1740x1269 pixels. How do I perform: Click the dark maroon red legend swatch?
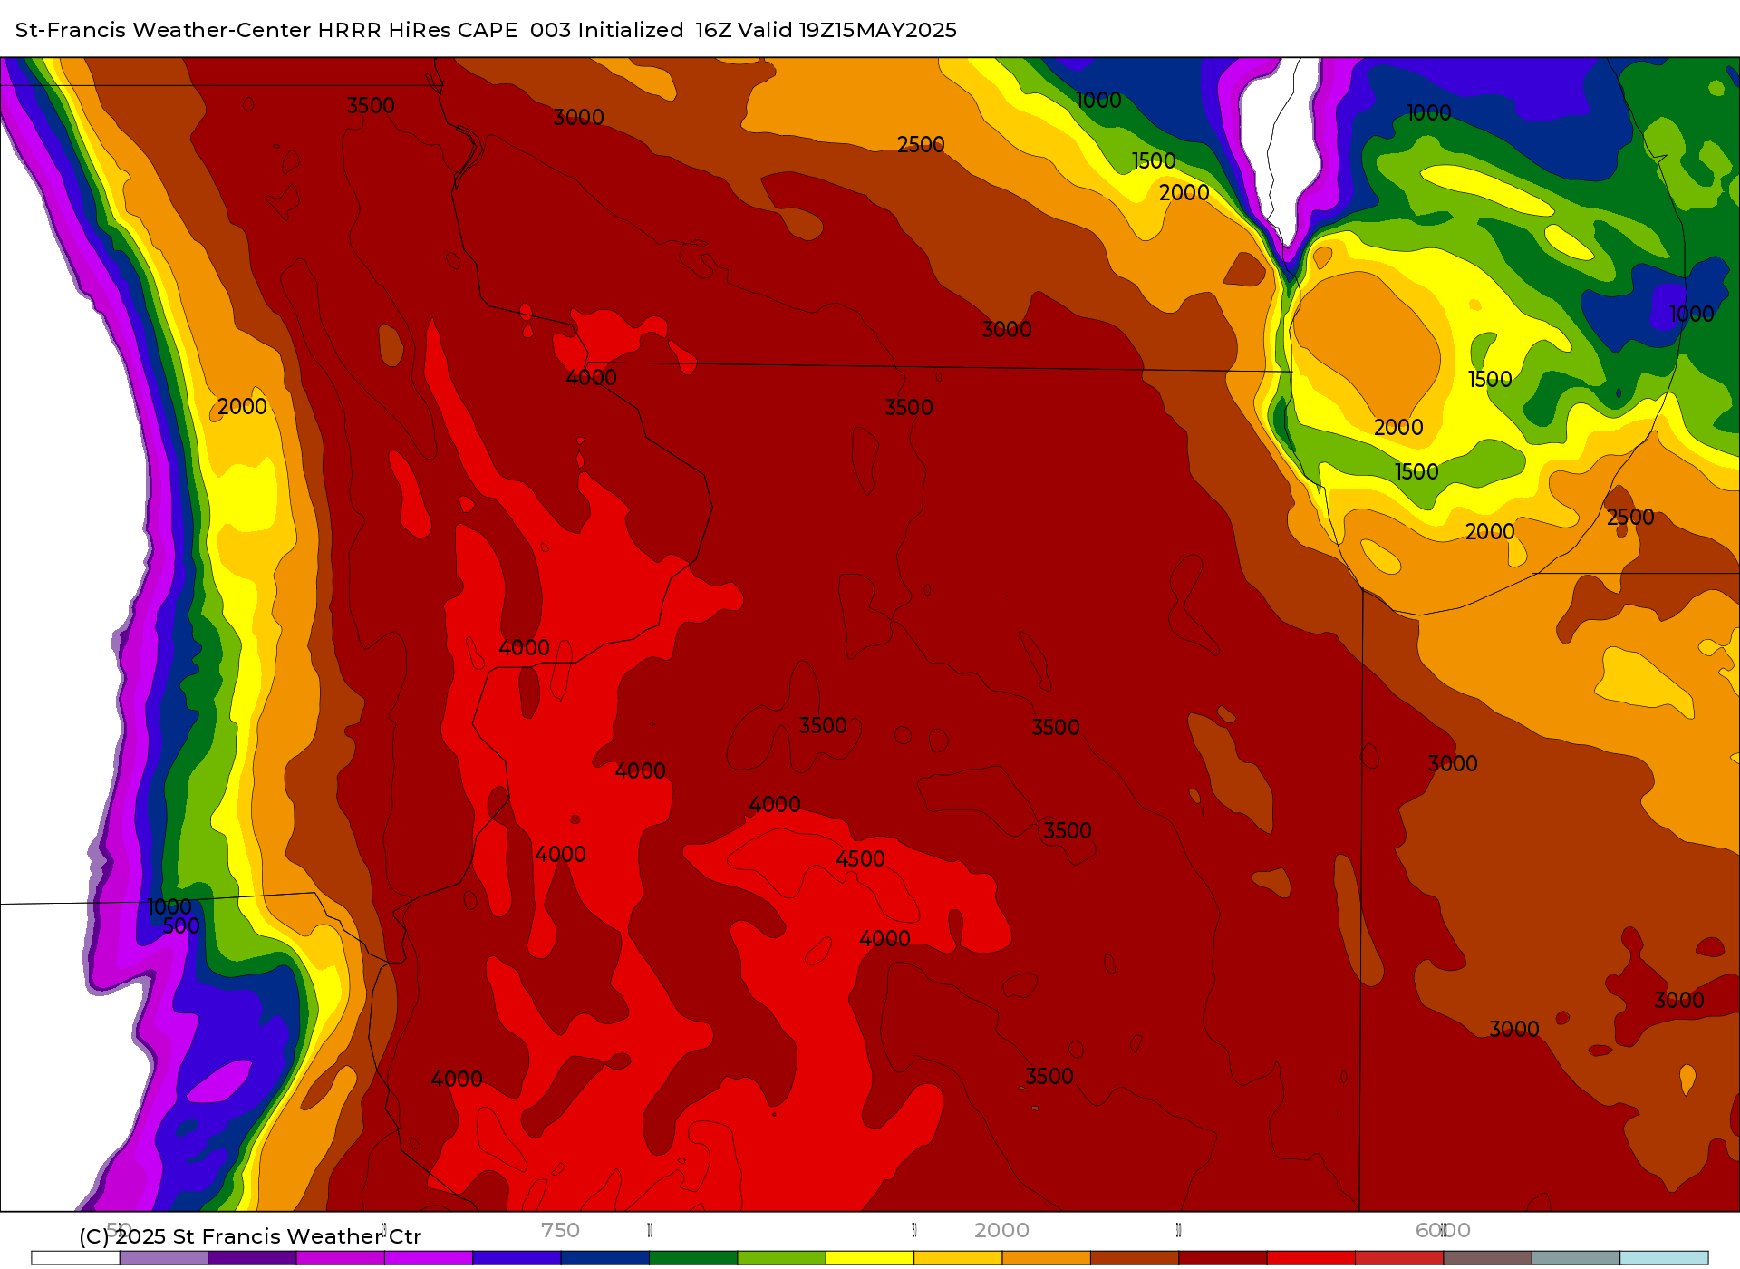coord(1223,1257)
